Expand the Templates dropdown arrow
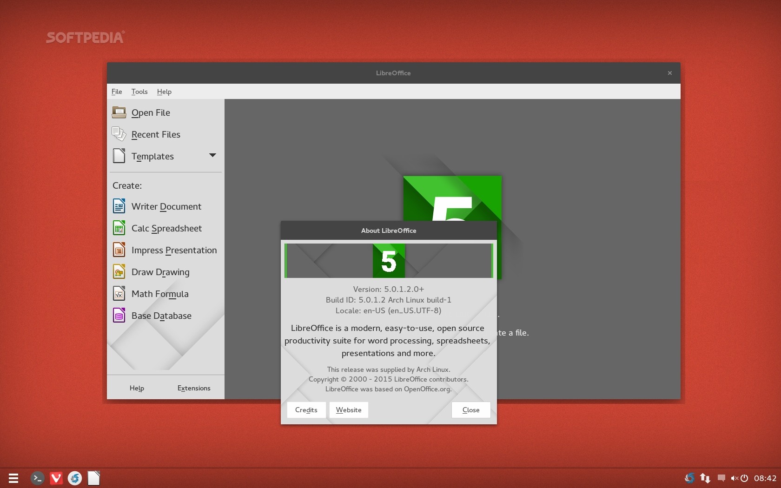This screenshot has width=781, height=488. (x=212, y=156)
